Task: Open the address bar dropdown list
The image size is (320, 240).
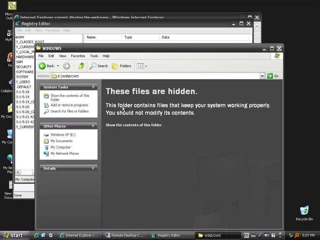Action: click(x=262, y=76)
